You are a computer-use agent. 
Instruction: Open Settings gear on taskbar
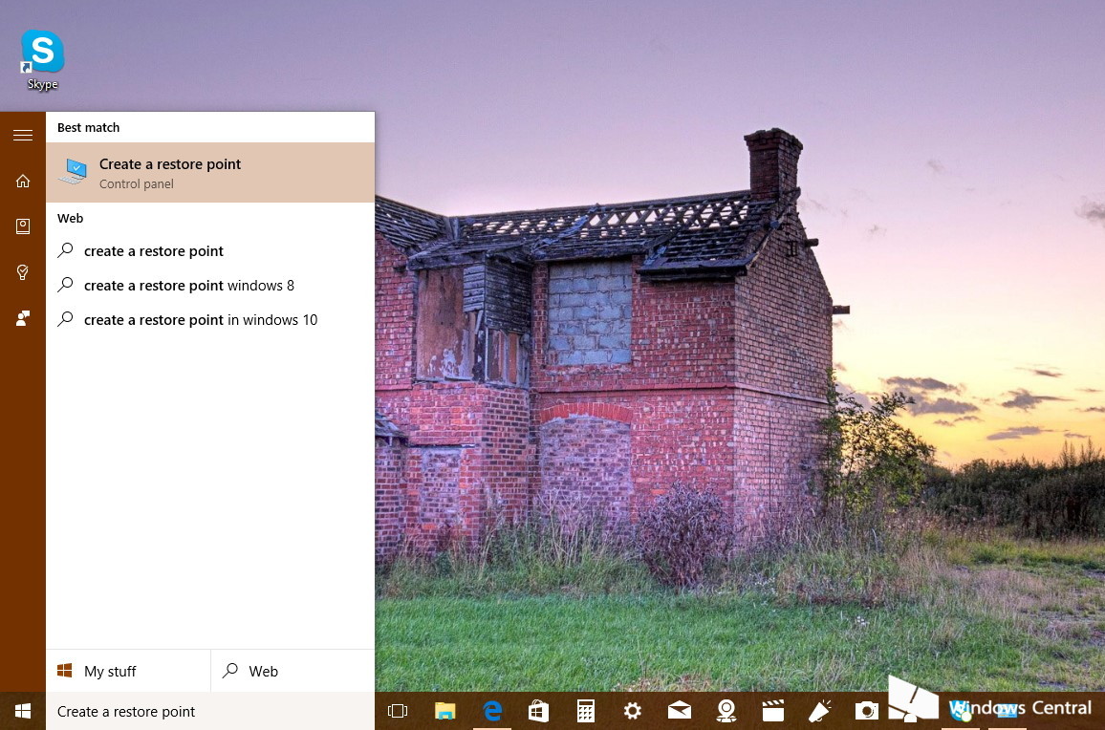point(633,711)
